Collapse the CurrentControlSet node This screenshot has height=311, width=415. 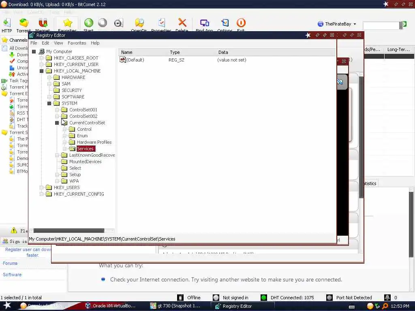[57, 123]
